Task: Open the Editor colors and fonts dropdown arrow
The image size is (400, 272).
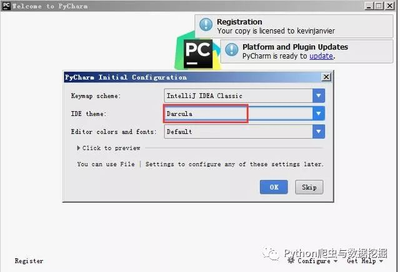Action: tap(318, 132)
